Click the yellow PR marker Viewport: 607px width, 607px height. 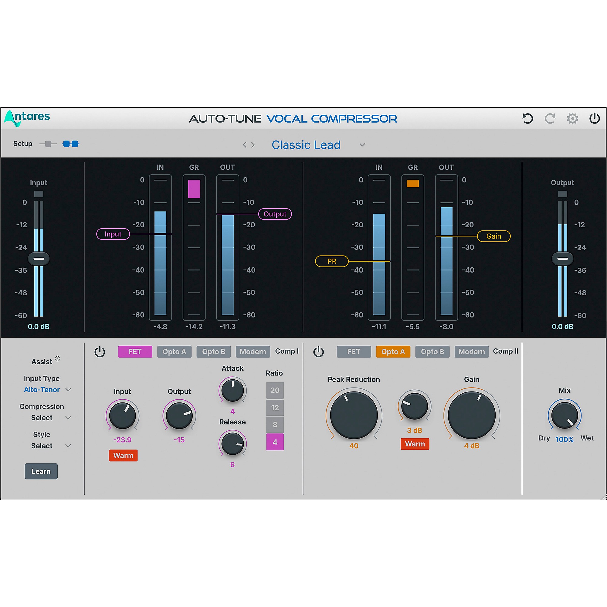[x=332, y=261]
